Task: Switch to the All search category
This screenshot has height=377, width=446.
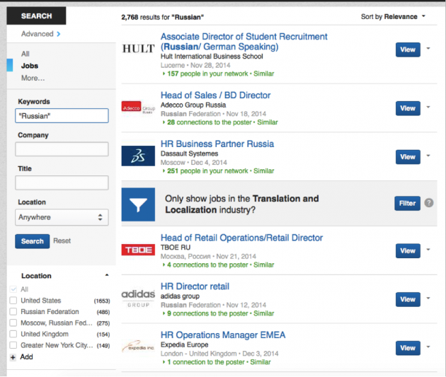Action: coord(25,54)
